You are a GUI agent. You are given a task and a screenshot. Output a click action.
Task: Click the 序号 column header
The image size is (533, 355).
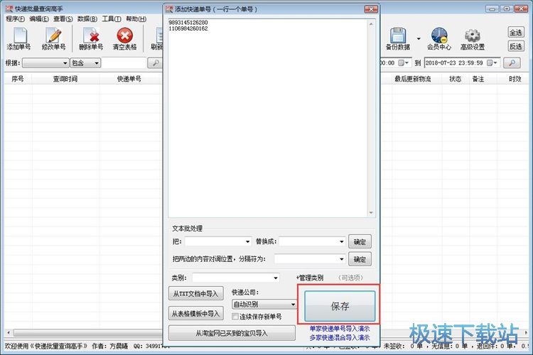(x=18, y=79)
